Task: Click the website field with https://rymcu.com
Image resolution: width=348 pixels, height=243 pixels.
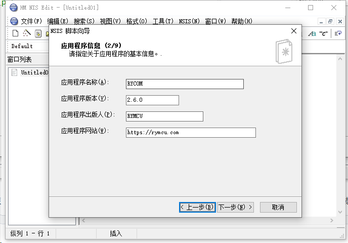Action: coord(191,133)
